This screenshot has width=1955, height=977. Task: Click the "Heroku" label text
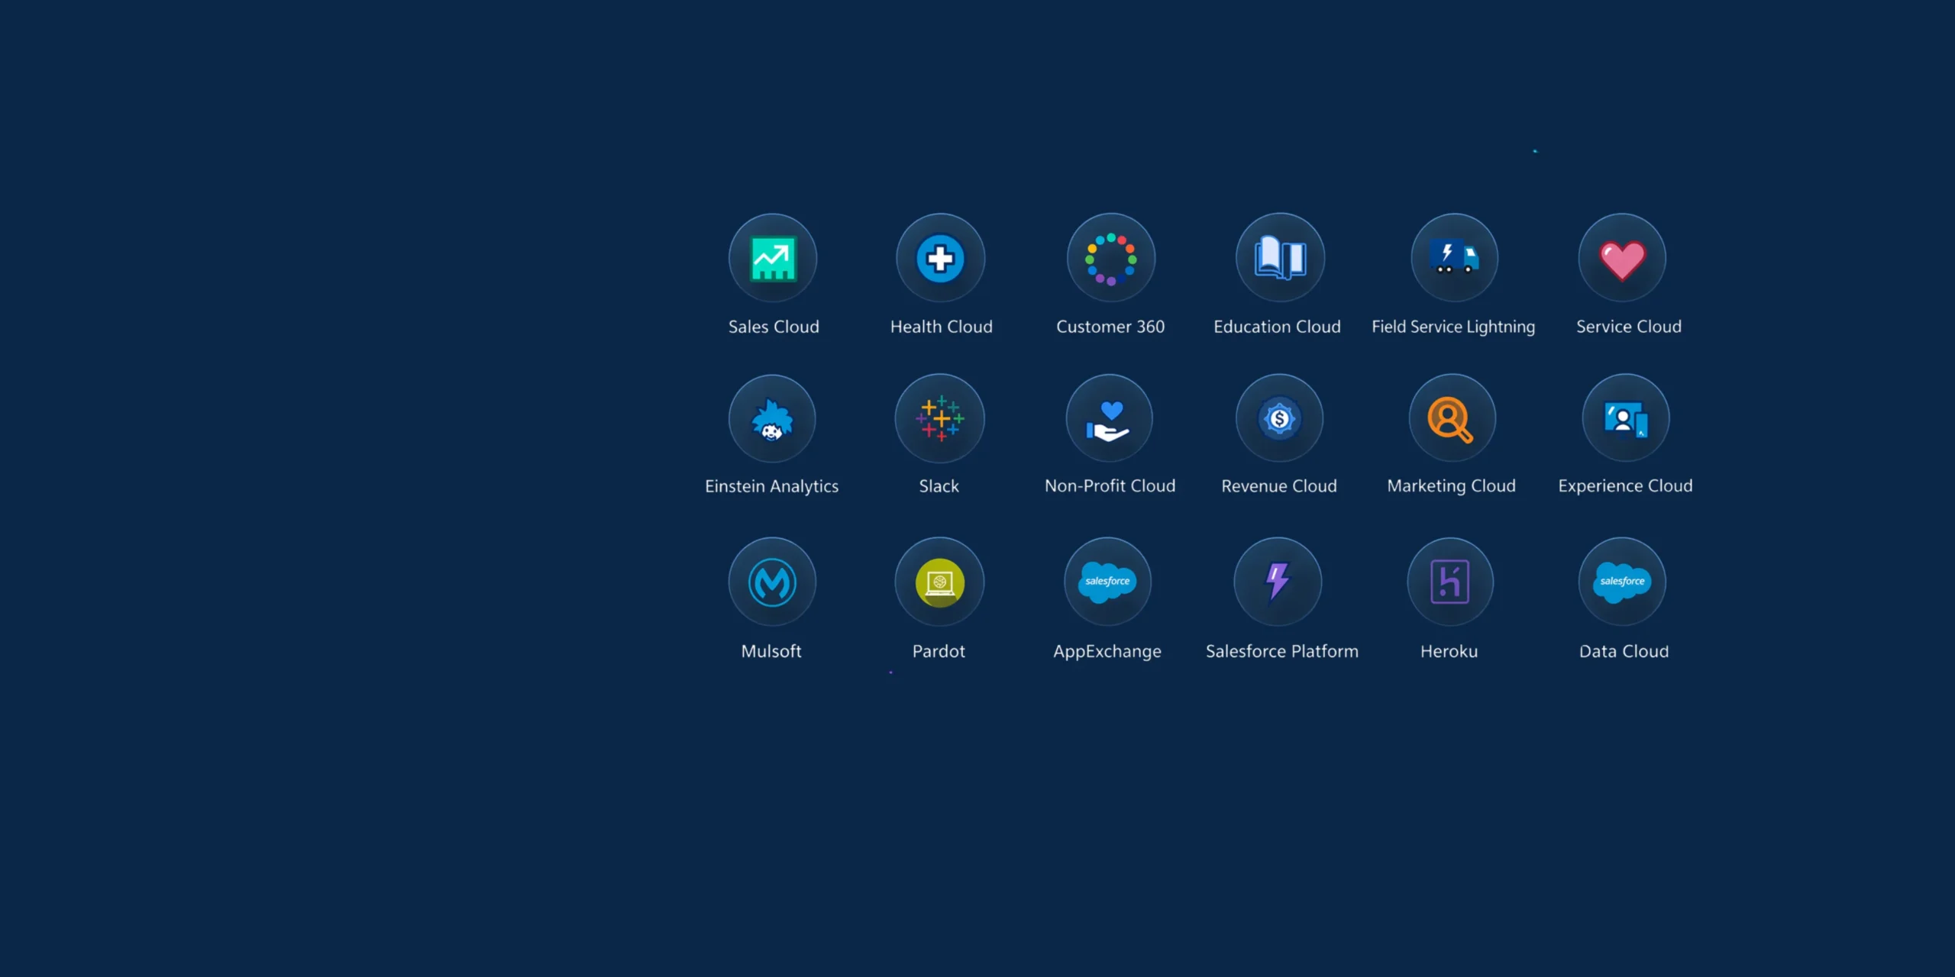tap(1449, 651)
